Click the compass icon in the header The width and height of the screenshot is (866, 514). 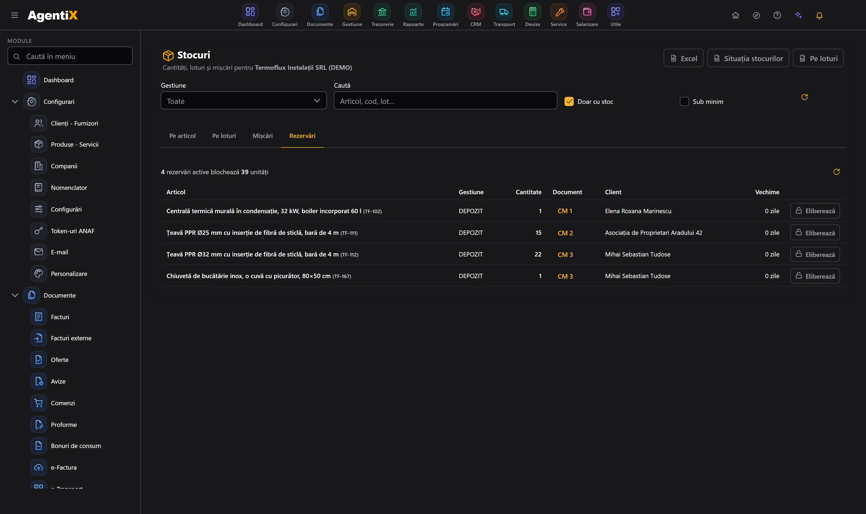pos(756,15)
